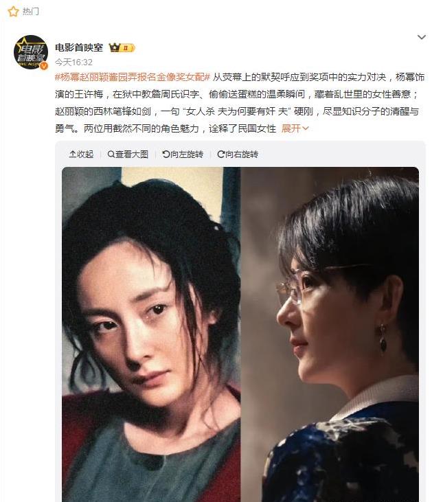Image resolution: width=432 pixels, height=502 pixels.
Task: Expand the full post text via 展开
Action: pos(295,128)
